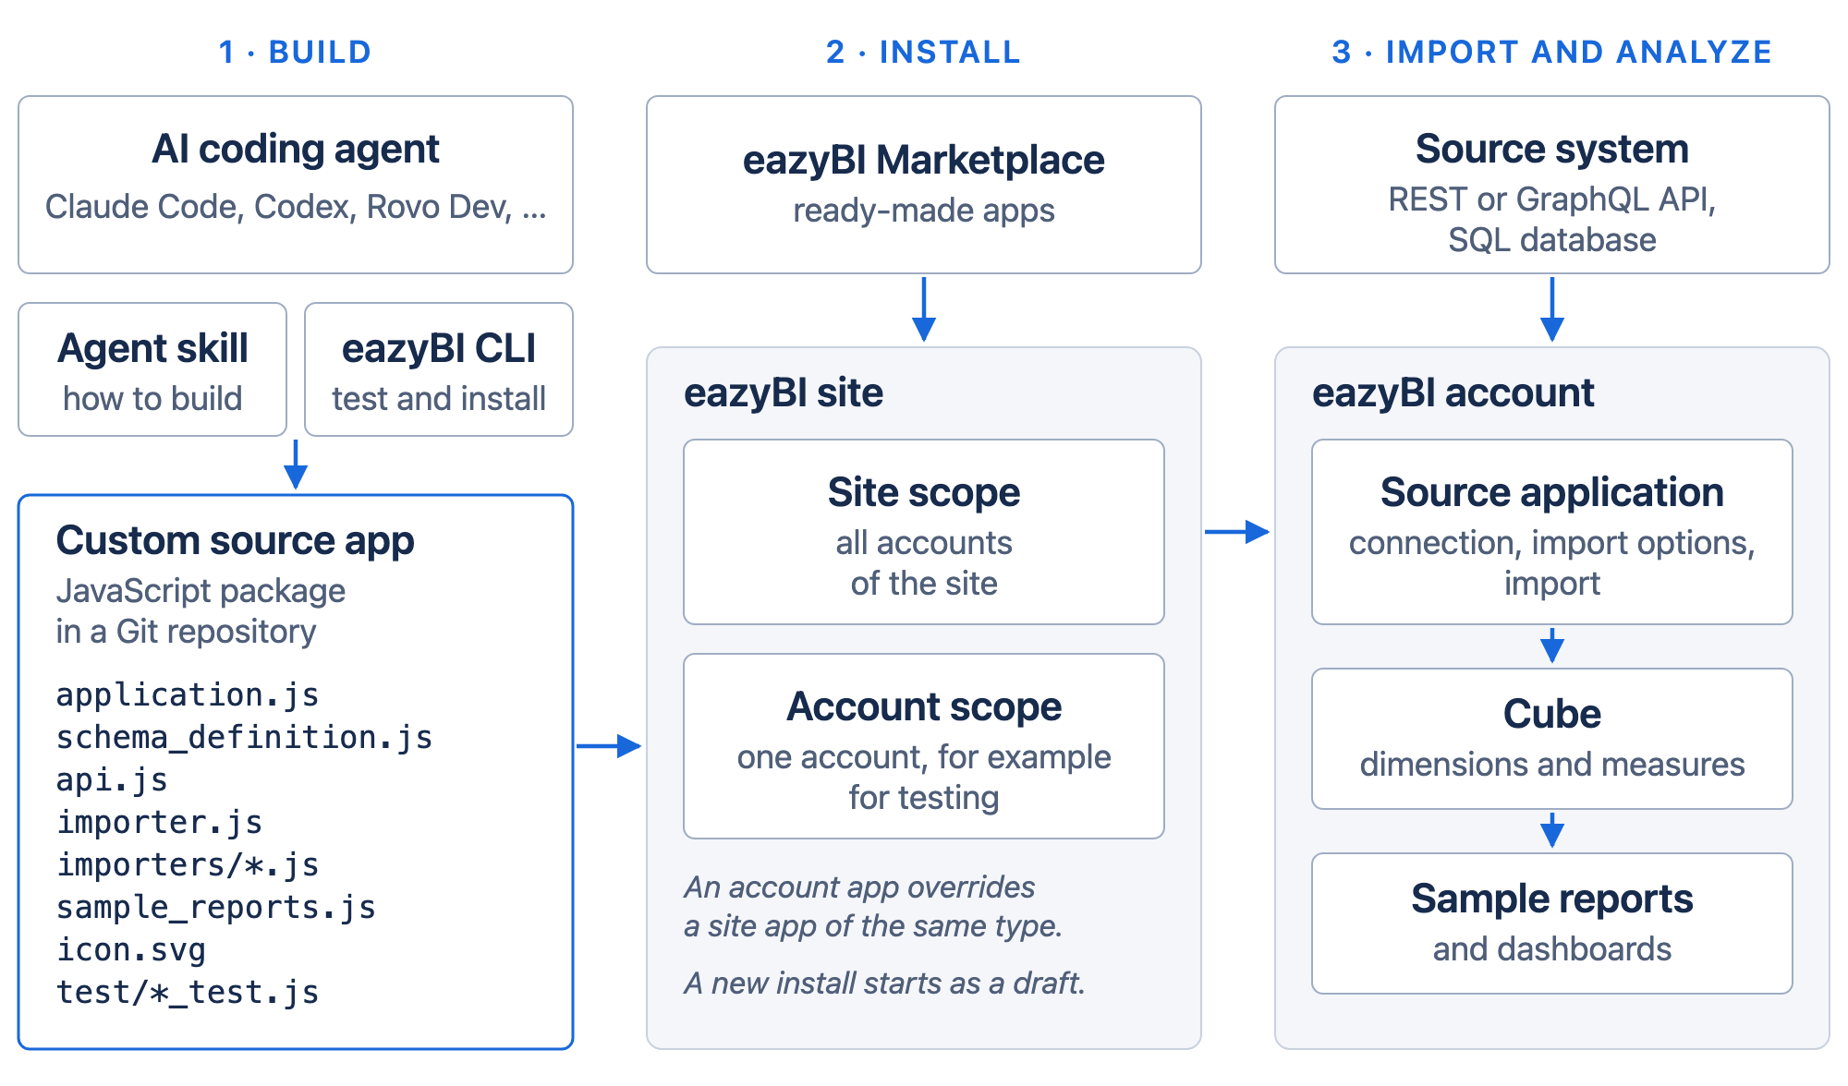Click 'REST or GraphQL API,' text
This screenshot has height=1086, width=1848.
tap(1552, 199)
